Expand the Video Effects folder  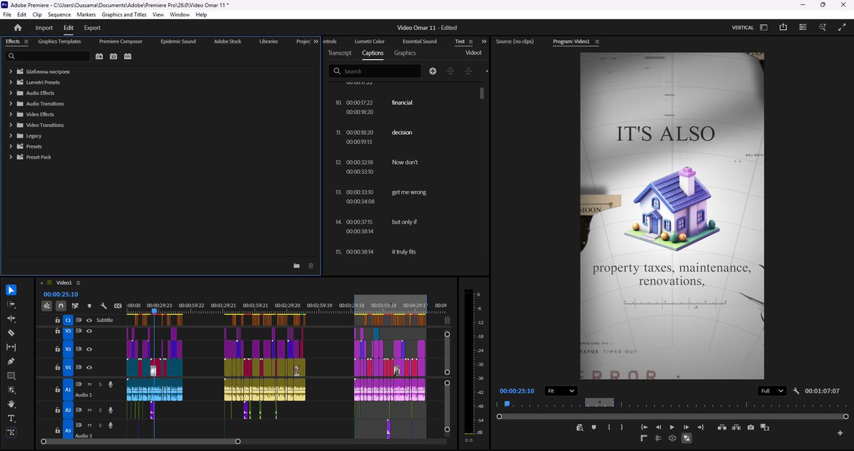point(11,115)
